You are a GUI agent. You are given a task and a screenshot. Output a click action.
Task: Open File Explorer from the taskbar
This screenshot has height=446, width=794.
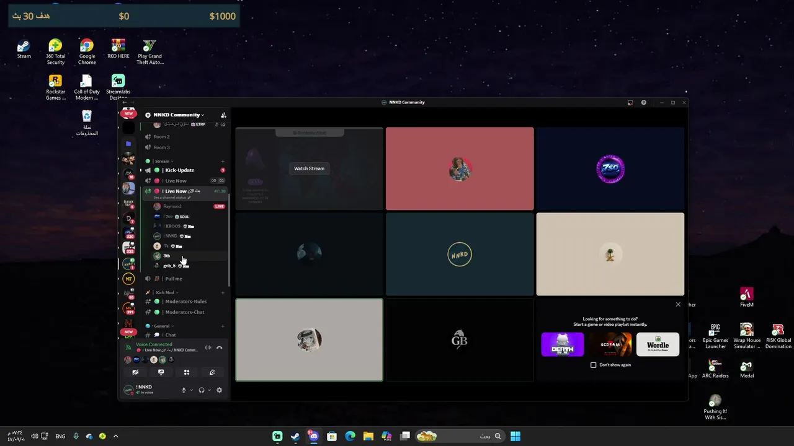[368, 436]
